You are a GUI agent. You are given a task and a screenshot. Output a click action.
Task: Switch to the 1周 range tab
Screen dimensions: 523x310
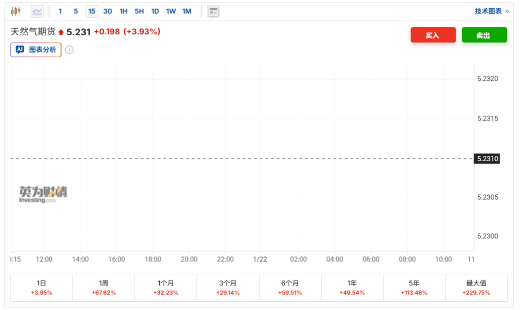tap(104, 288)
